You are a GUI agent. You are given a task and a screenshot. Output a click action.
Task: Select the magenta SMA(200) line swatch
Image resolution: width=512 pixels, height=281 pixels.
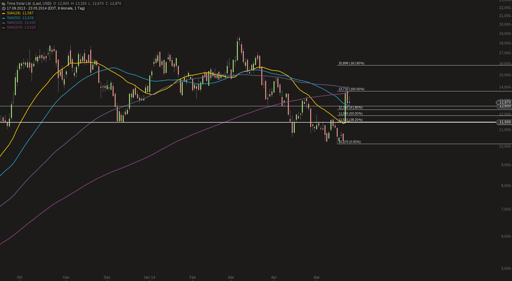(4, 27)
